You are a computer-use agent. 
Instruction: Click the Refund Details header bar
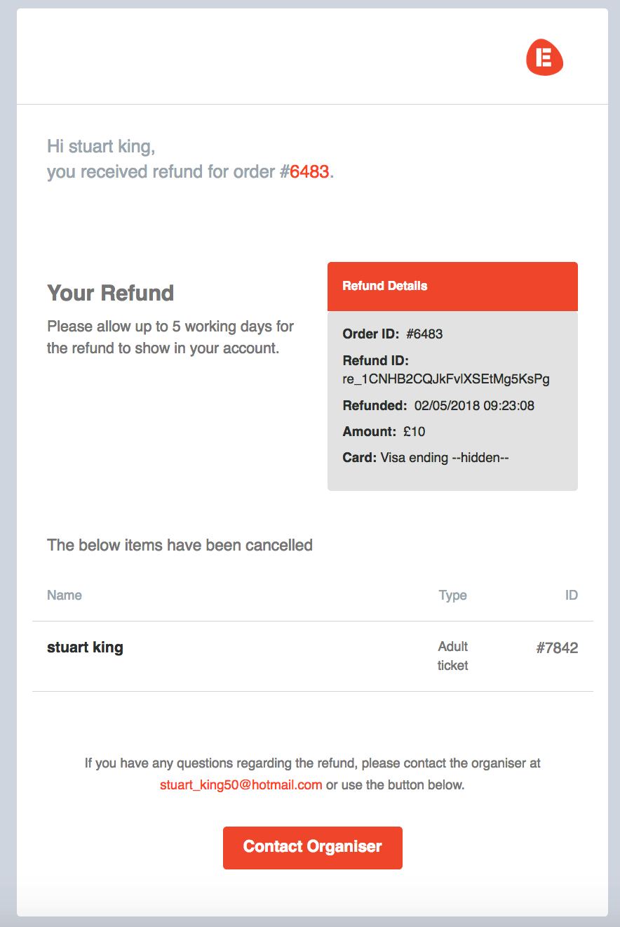[452, 287]
